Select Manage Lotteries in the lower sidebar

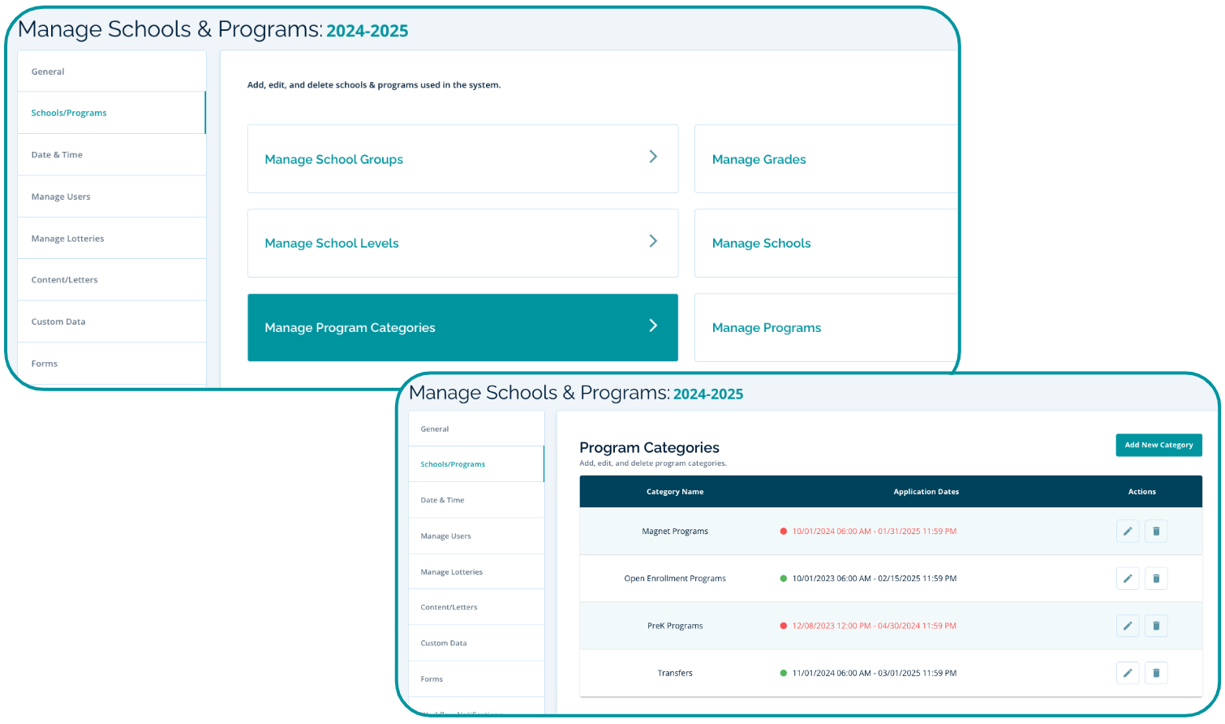coord(451,572)
